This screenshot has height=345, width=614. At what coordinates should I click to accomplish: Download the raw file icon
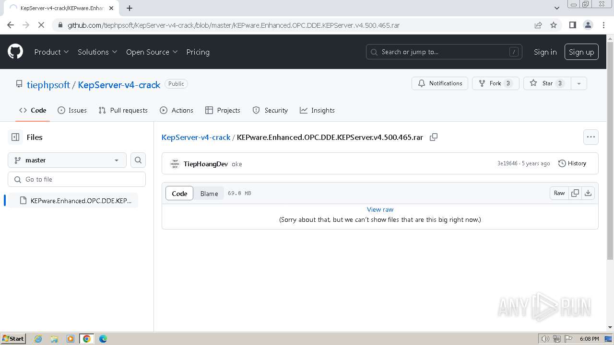point(588,193)
